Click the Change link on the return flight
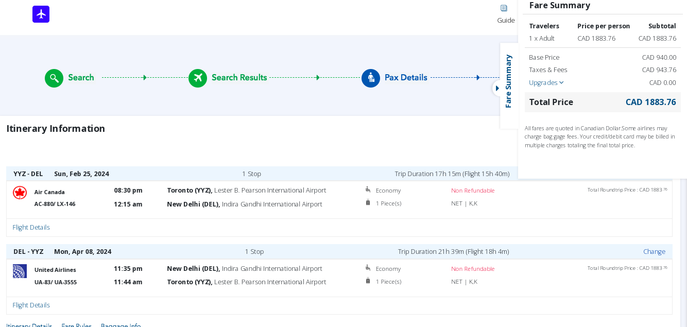The image size is (687, 327). point(654,251)
